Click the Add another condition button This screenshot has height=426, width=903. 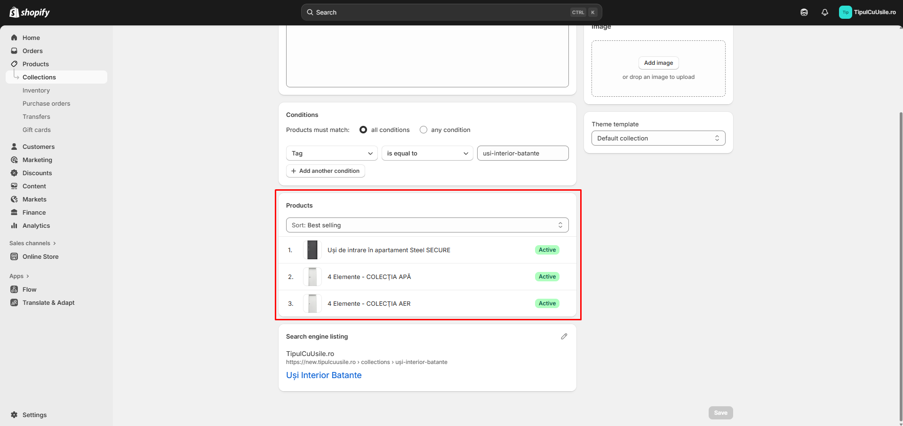pos(325,171)
